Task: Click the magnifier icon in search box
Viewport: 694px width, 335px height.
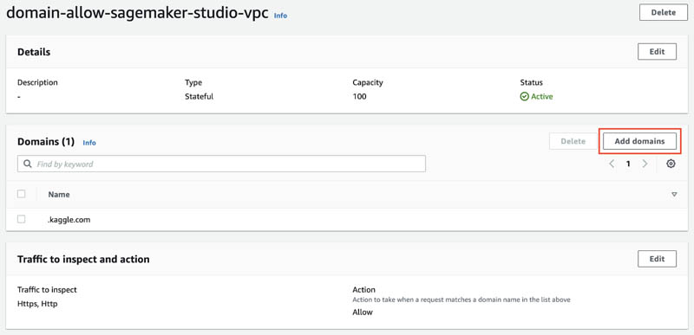Action: (28, 164)
